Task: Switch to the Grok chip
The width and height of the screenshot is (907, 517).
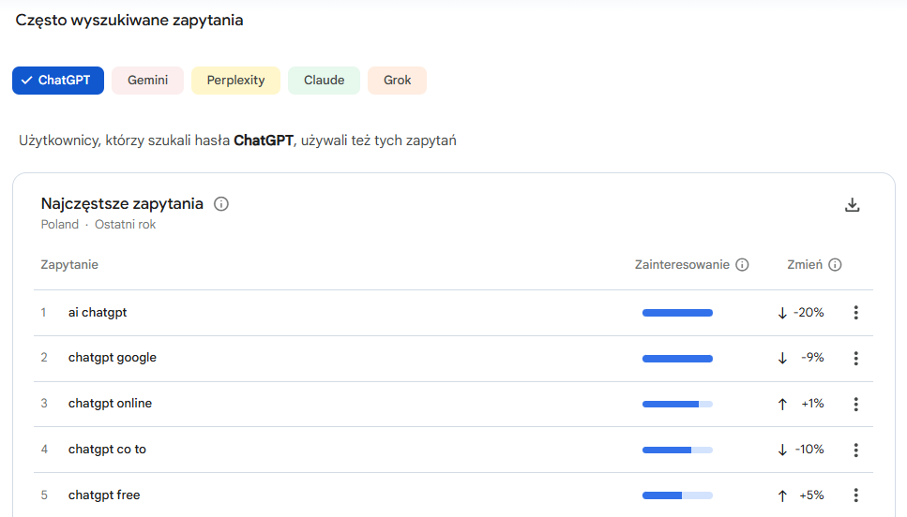Action: (397, 81)
